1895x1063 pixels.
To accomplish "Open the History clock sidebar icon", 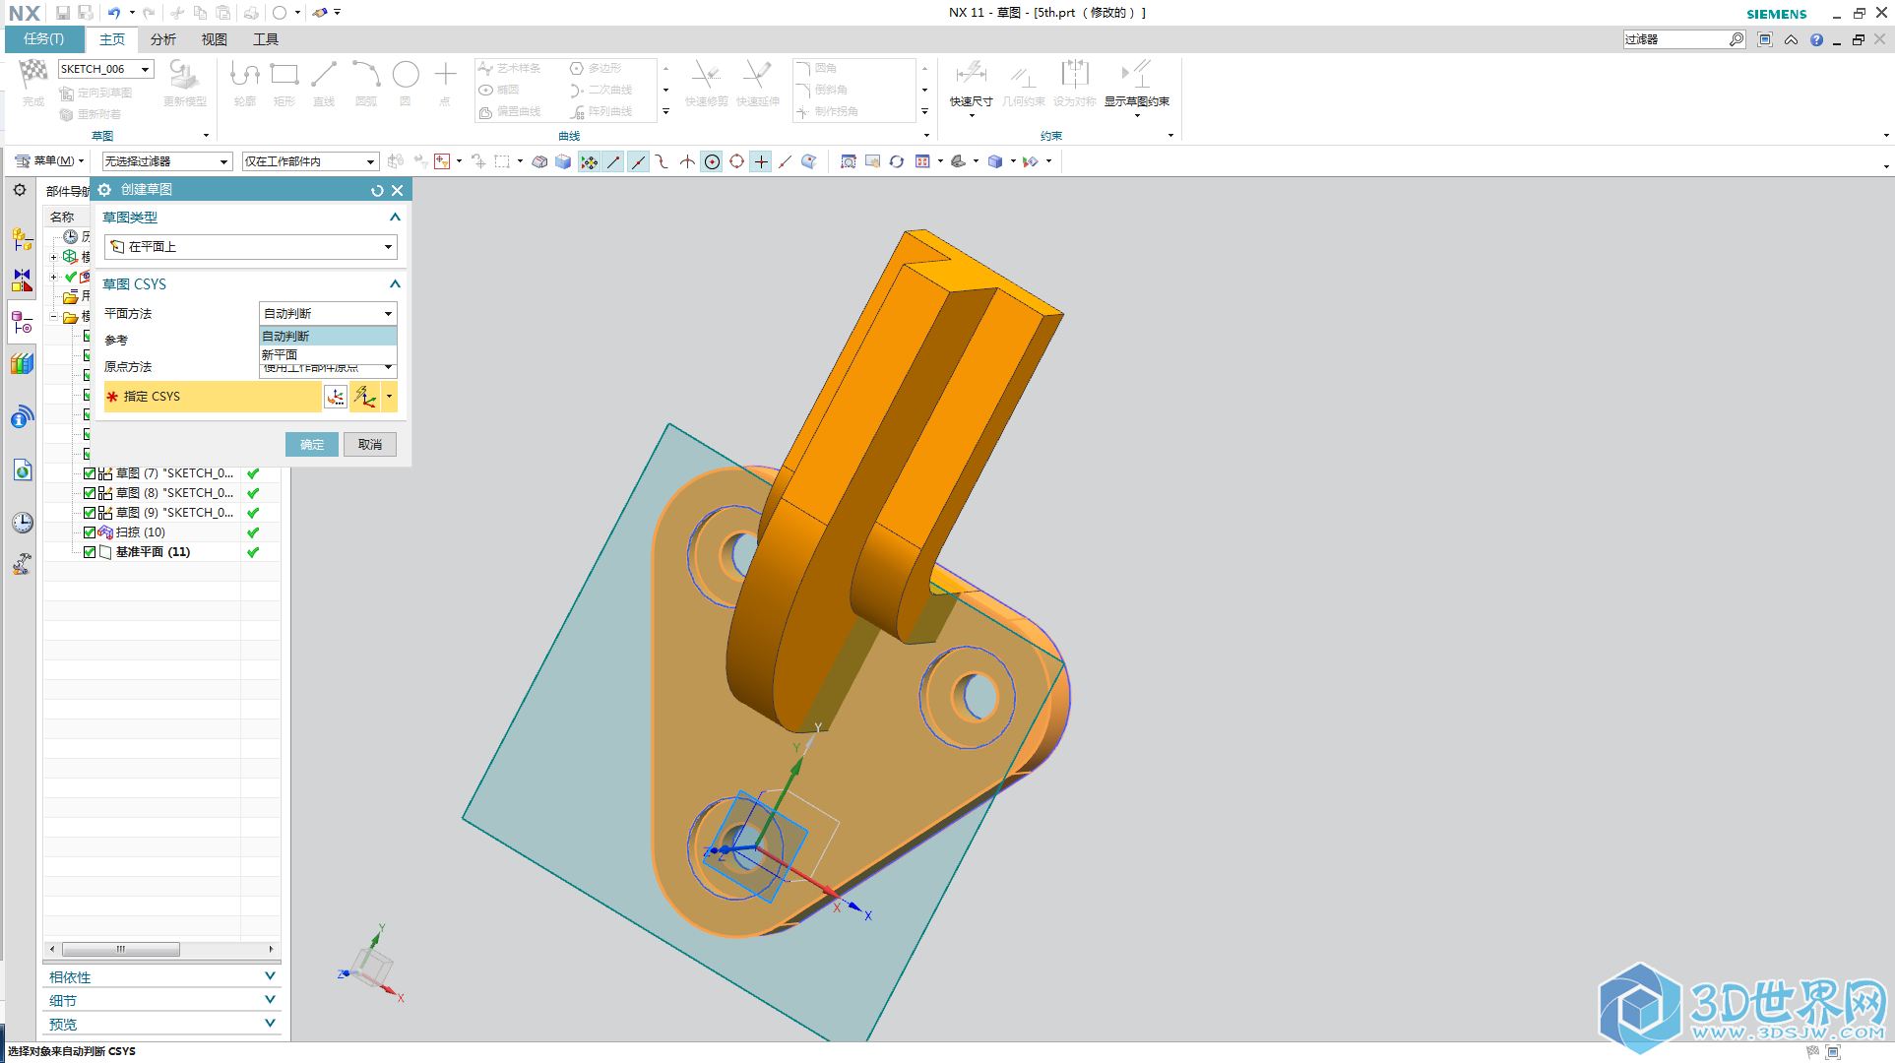I will (x=22, y=523).
